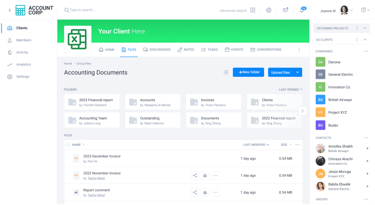The width and height of the screenshot is (375, 205).
Task: Open the advanced search filter sliders icon
Action: (x=253, y=10)
